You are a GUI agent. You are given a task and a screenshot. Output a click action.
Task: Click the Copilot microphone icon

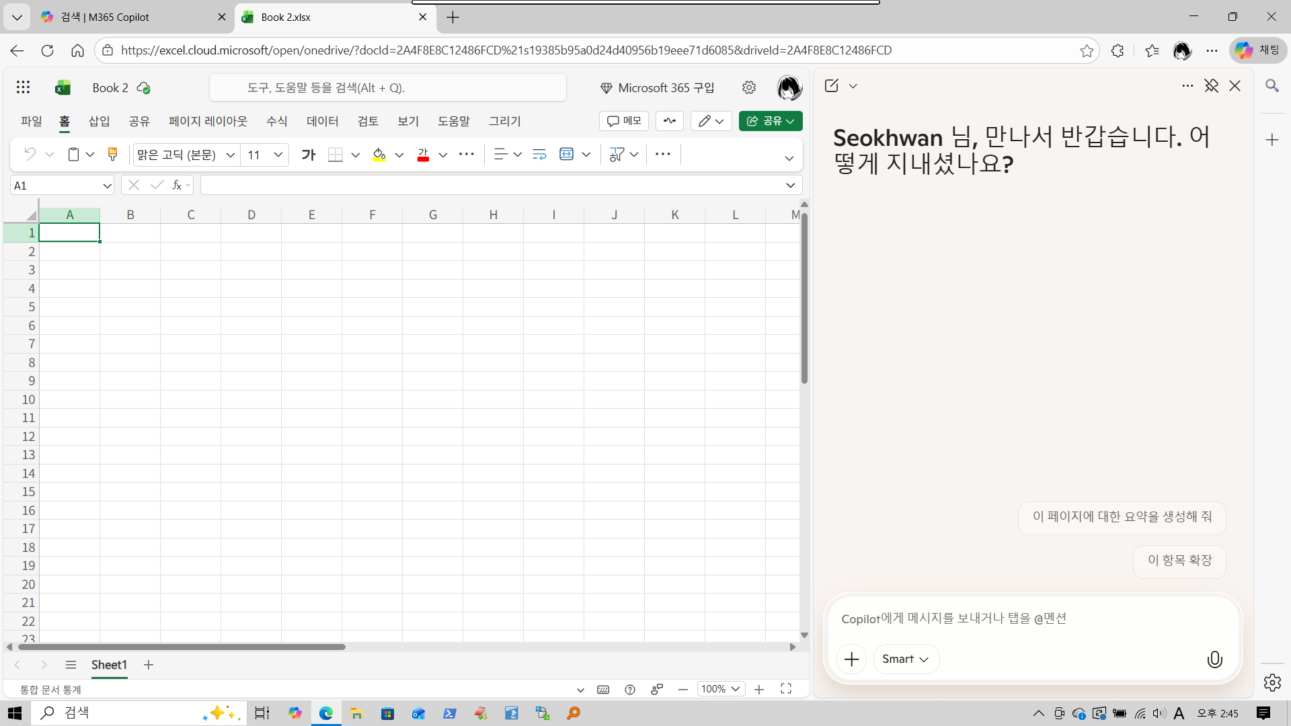tap(1214, 659)
